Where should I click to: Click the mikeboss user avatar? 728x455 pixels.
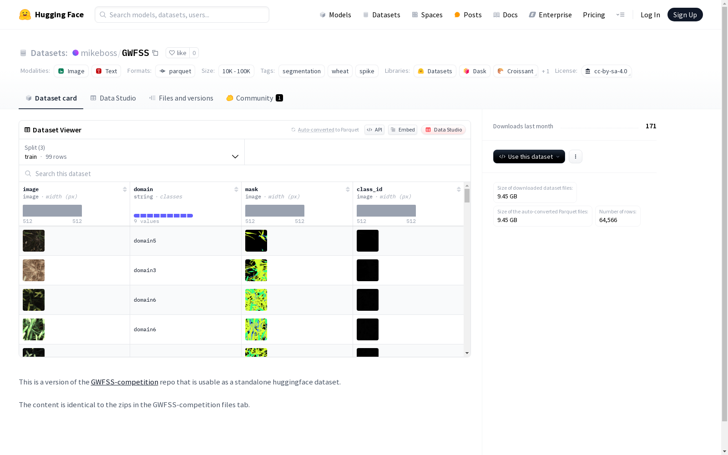76,53
